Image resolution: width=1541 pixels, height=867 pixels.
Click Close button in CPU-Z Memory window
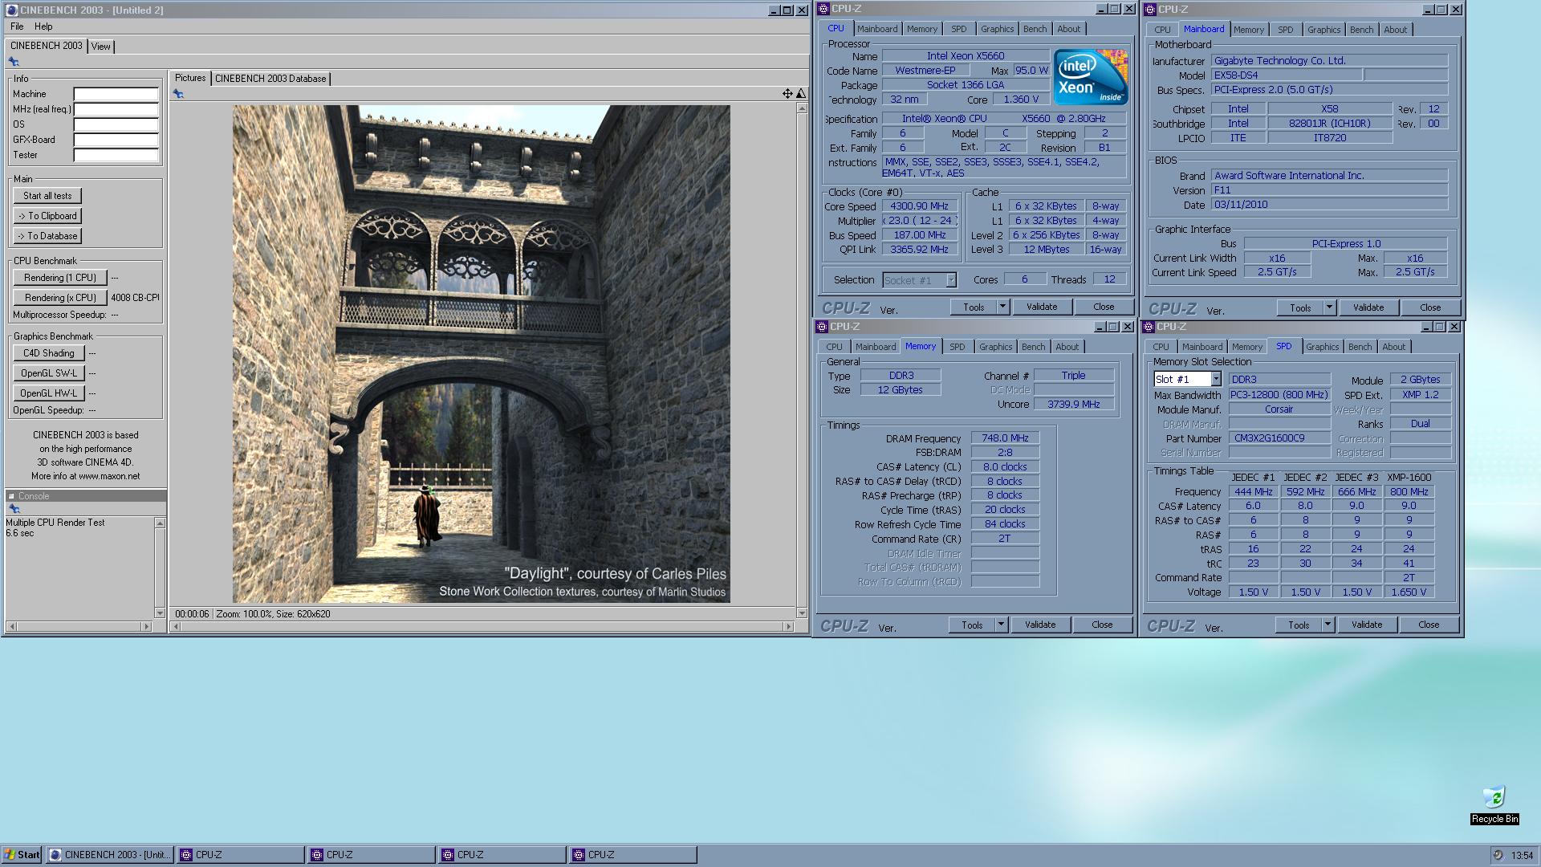tap(1102, 625)
